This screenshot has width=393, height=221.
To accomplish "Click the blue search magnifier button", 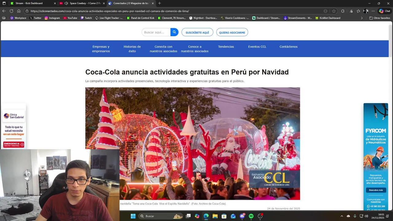I will point(174,32).
